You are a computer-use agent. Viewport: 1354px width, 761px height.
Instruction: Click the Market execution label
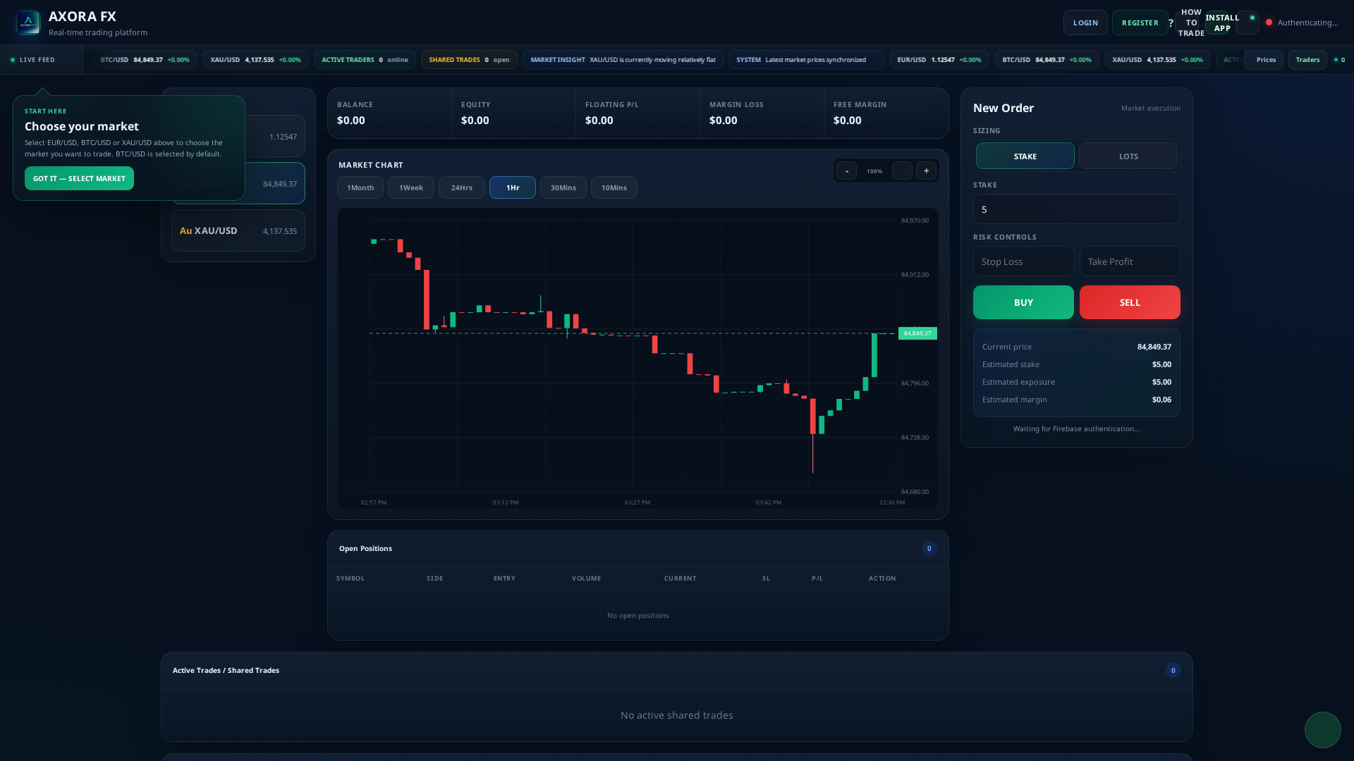click(1150, 108)
